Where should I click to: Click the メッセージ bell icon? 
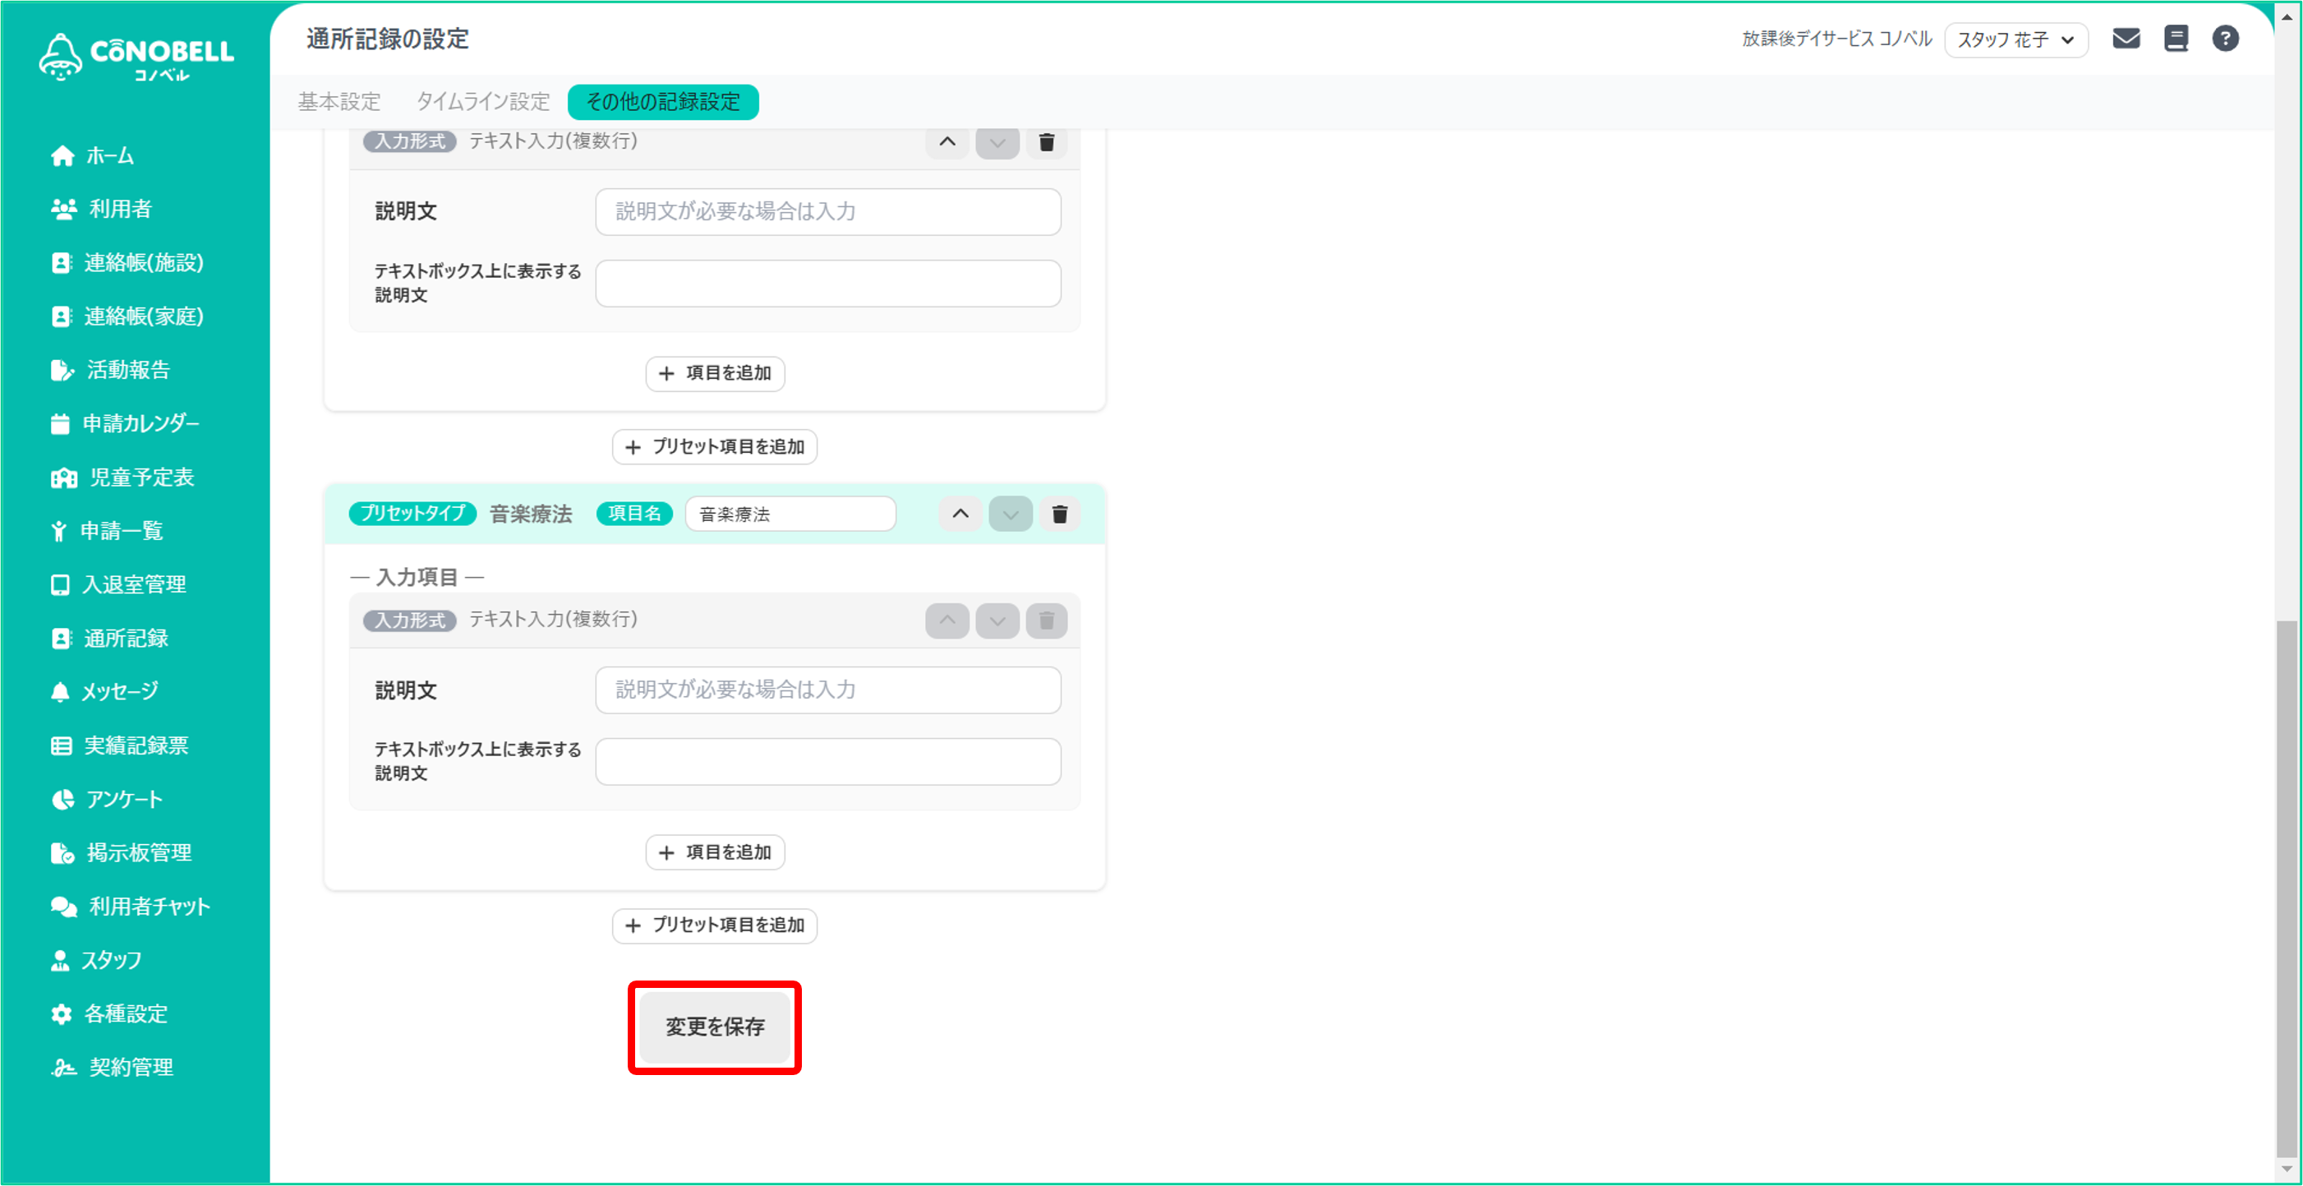pos(60,691)
